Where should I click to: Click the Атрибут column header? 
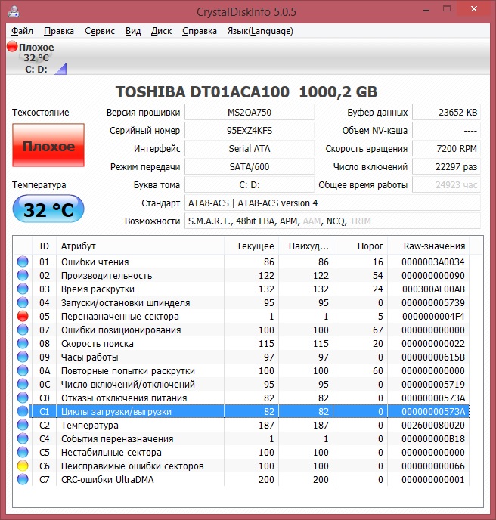coord(141,246)
